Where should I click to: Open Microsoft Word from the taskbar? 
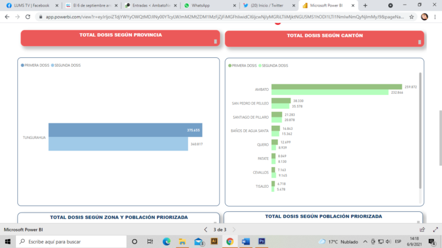pyautogui.click(x=246, y=242)
